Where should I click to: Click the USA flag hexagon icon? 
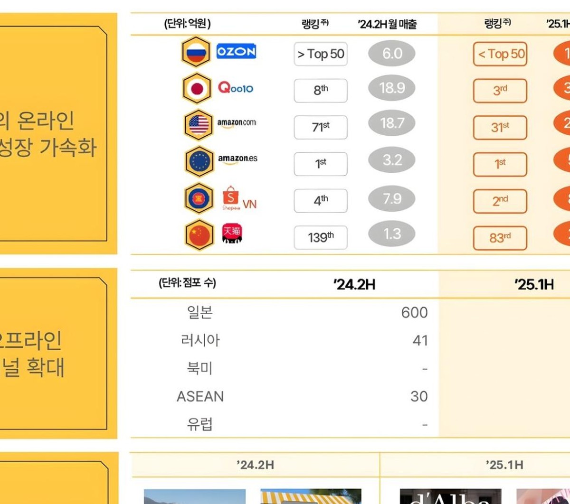point(199,125)
